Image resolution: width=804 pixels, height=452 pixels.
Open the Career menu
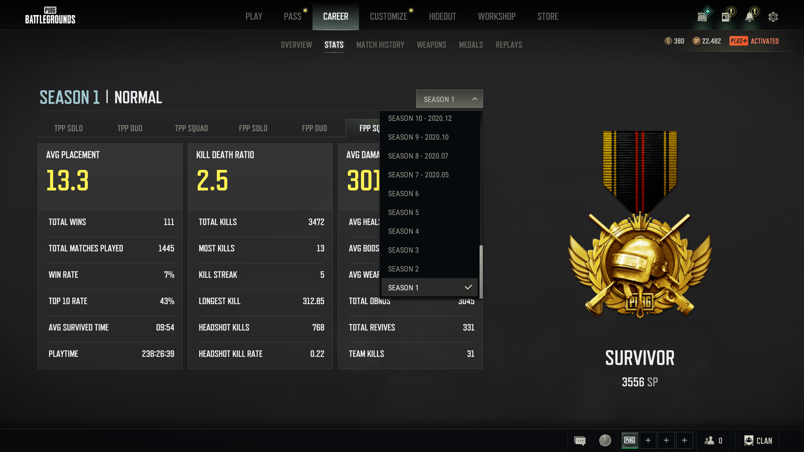tap(336, 16)
